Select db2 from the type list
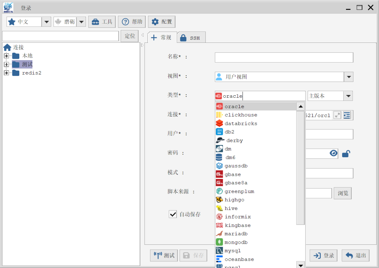This screenshot has height=268, width=379. pos(256,132)
